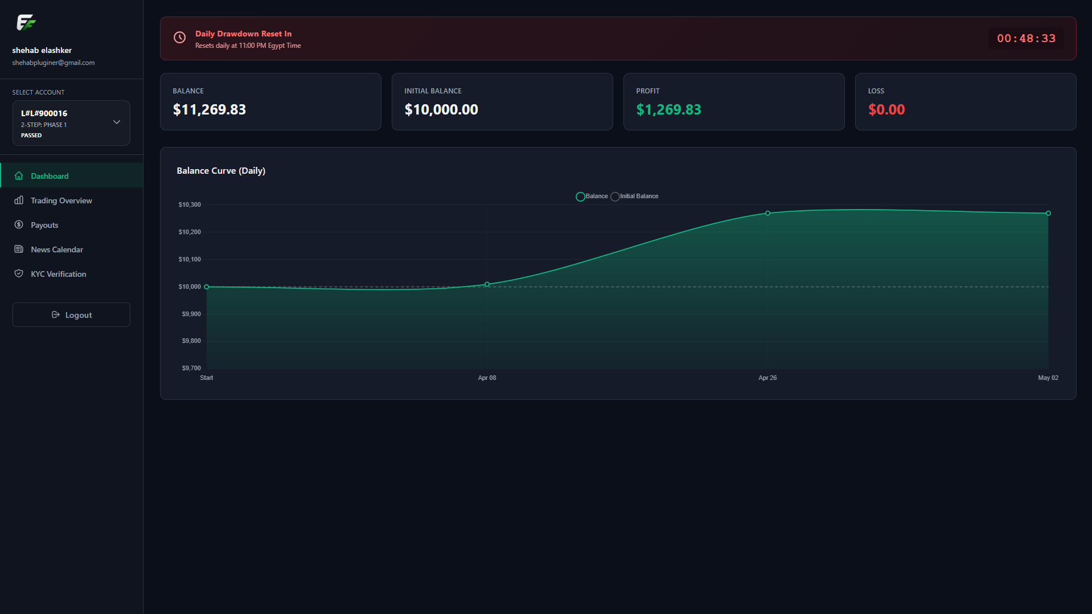Click the News Calendar newspaper icon
This screenshot has width=1092, height=614.
19,249
